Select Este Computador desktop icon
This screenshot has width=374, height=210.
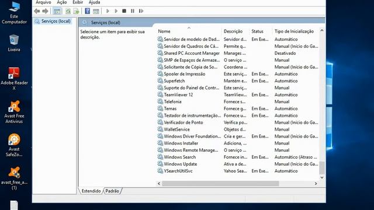click(14, 13)
